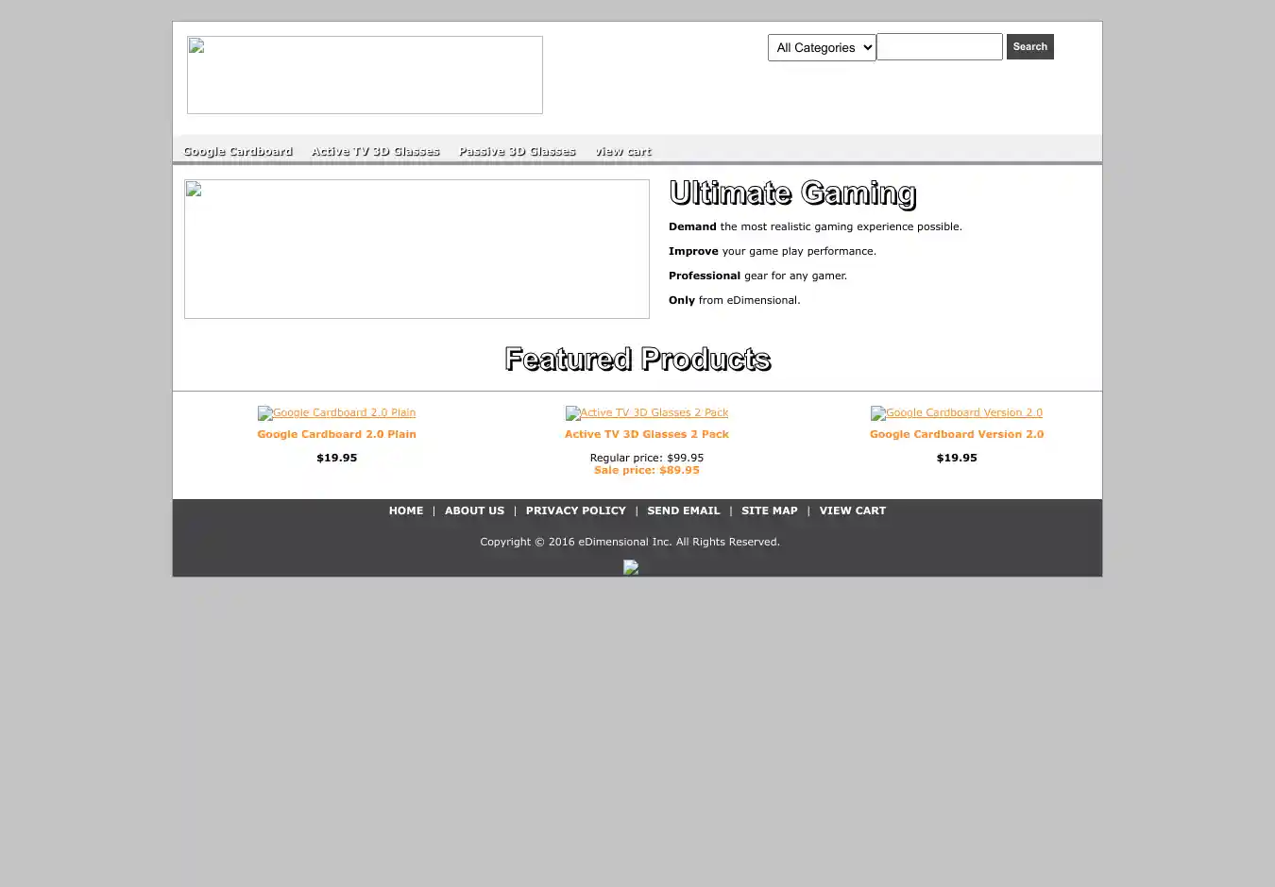Open the Google Cardboard nav menu
This screenshot has width=1275, height=887.
238,151
